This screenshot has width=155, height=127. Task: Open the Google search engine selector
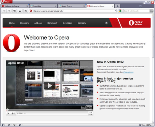[x=121, y=11]
